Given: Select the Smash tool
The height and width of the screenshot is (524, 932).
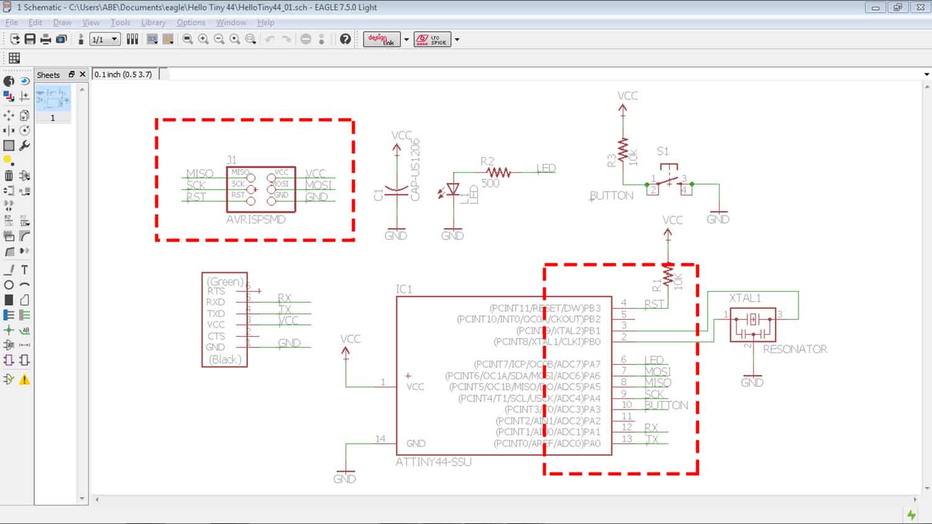Looking at the screenshot, I should [x=9, y=236].
